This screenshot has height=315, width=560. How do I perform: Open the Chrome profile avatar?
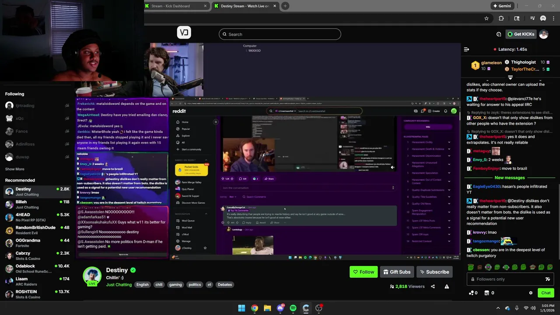(x=543, y=18)
